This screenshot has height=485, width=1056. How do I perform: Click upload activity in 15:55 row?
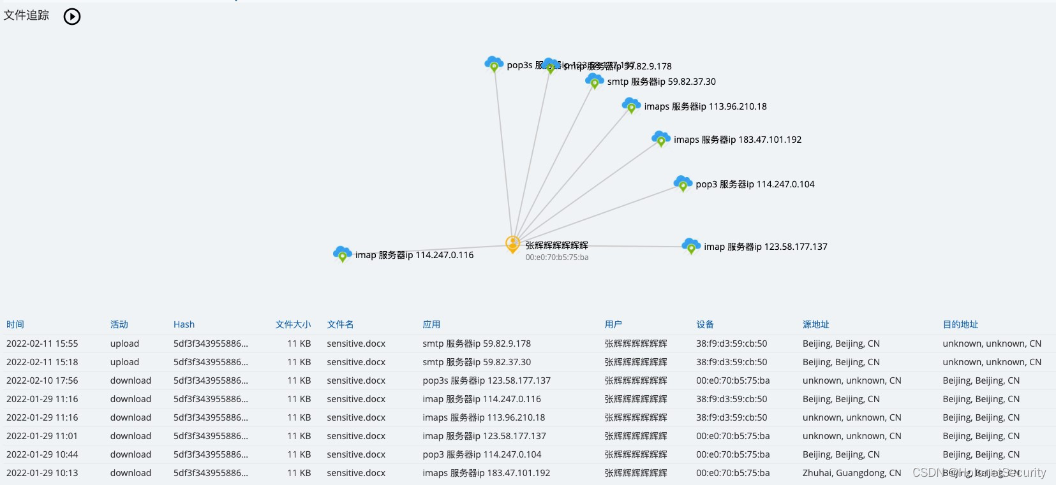tap(124, 344)
